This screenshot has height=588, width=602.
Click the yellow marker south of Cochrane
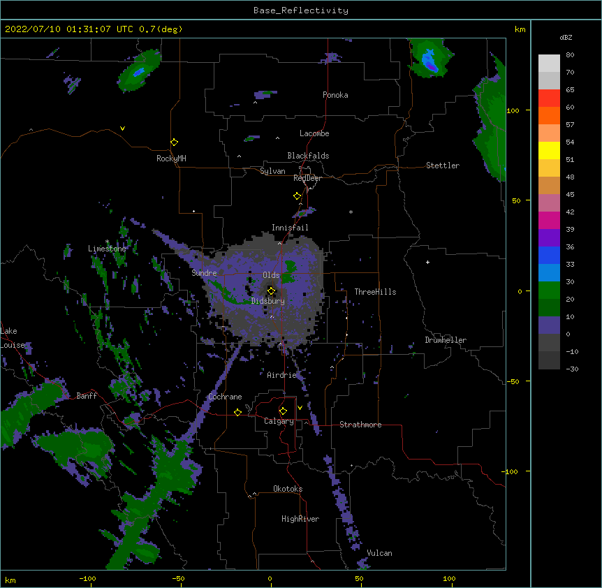click(x=237, y=412)
